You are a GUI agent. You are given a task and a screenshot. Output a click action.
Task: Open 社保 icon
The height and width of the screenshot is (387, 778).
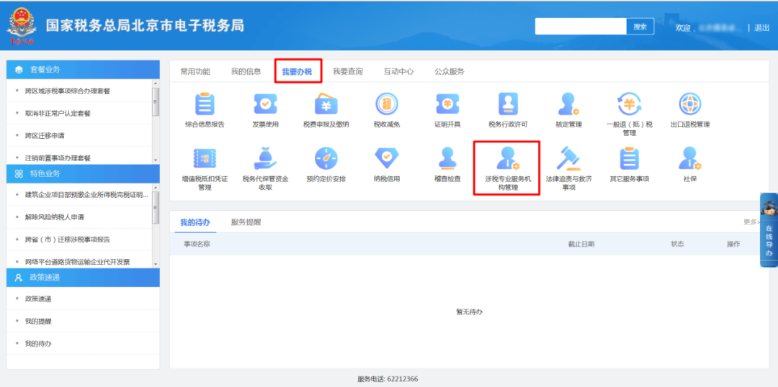(x=690, y=158)
